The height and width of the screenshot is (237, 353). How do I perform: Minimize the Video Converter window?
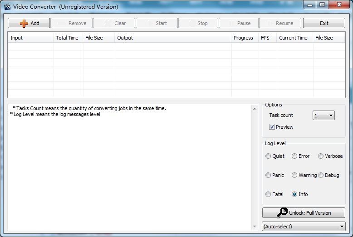[310, 5]
